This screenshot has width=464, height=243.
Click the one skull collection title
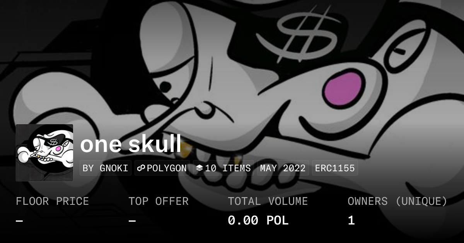[131, 144]
